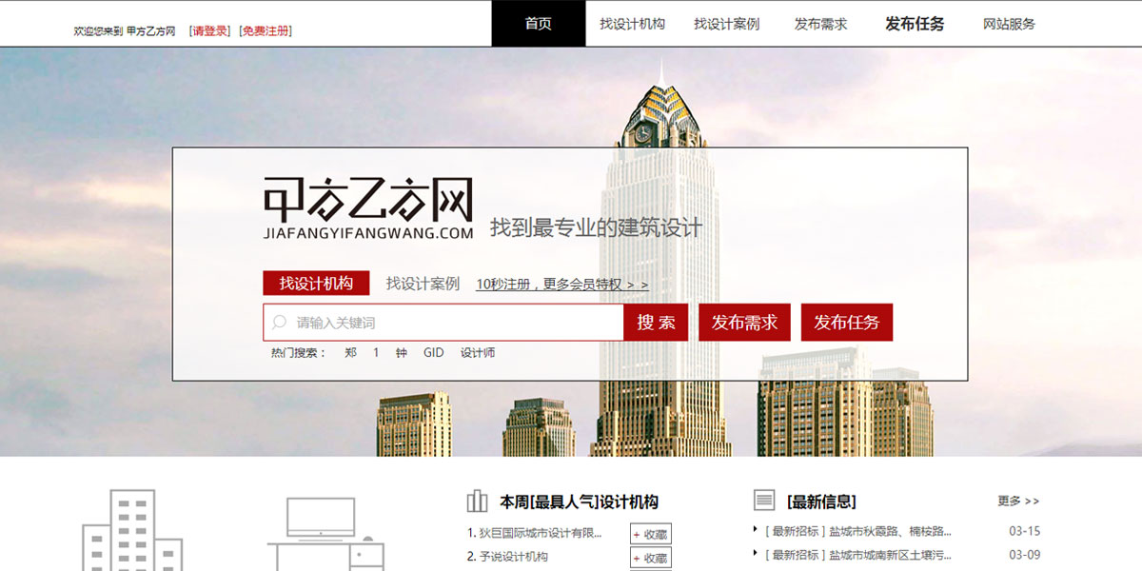The height and width of the screenshot is (571, 1142).
Task: Open the 10秒注册，更多会员特权 link
Action: (x=562, y=284)
